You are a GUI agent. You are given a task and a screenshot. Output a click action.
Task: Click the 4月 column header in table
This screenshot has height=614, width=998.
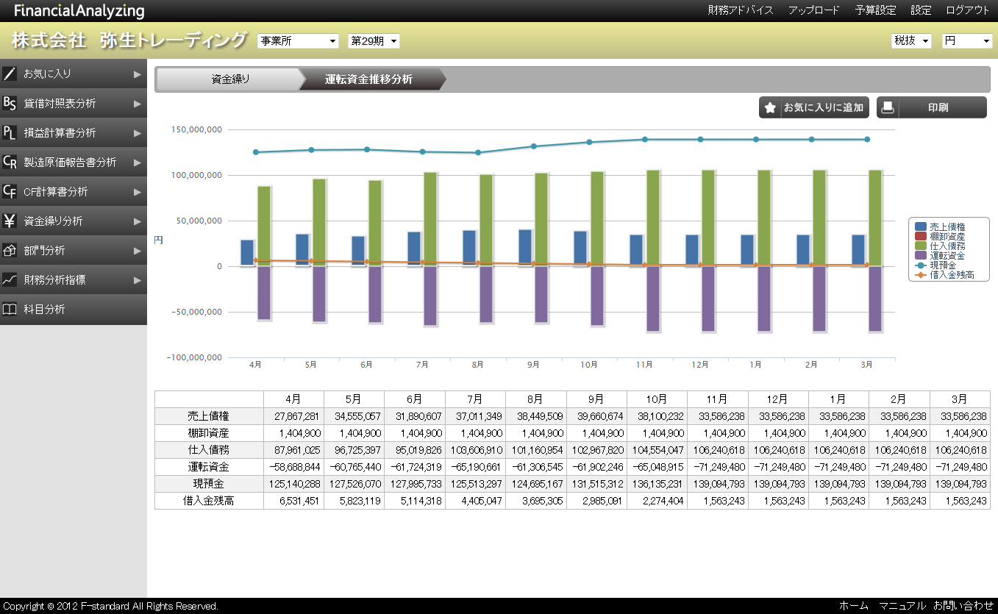pyautogui.click(x=293, y=399)
